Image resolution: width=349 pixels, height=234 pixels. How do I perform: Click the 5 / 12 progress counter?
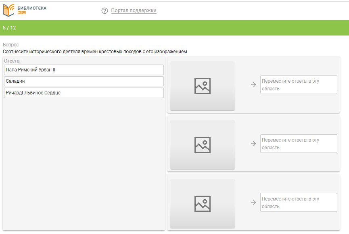click(9, 28)
